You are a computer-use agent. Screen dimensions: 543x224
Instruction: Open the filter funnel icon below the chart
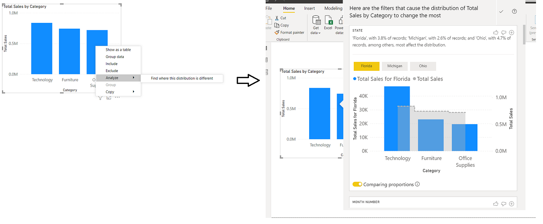point(100,98)
